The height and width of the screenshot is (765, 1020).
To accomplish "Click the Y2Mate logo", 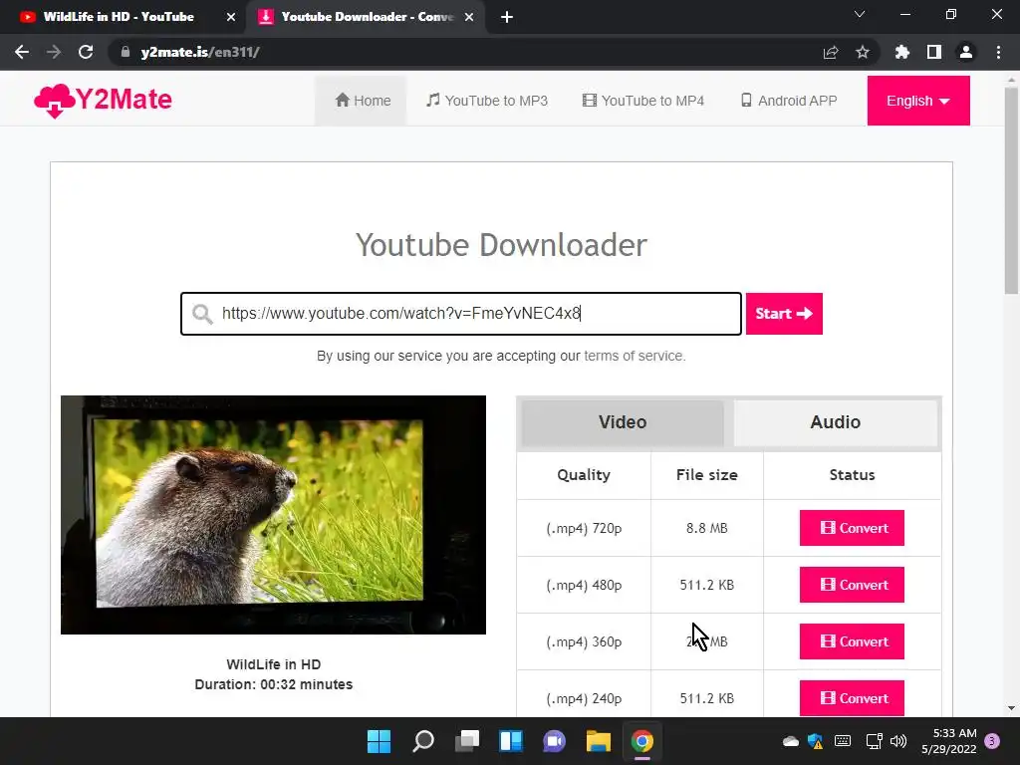I will pyautogui.click(x=103, y=101).
